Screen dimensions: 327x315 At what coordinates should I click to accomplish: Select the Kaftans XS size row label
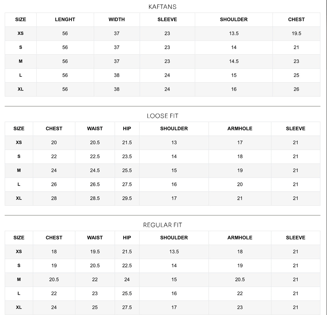20,33
